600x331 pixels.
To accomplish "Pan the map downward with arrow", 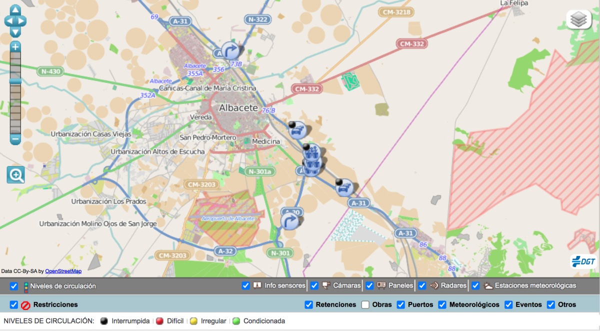I will (15, 32).
